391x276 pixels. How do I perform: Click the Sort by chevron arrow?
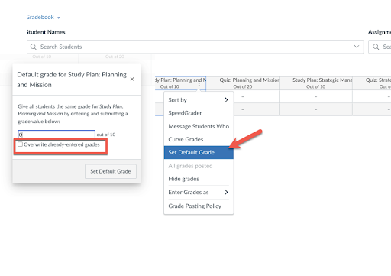tap(226, 100)
